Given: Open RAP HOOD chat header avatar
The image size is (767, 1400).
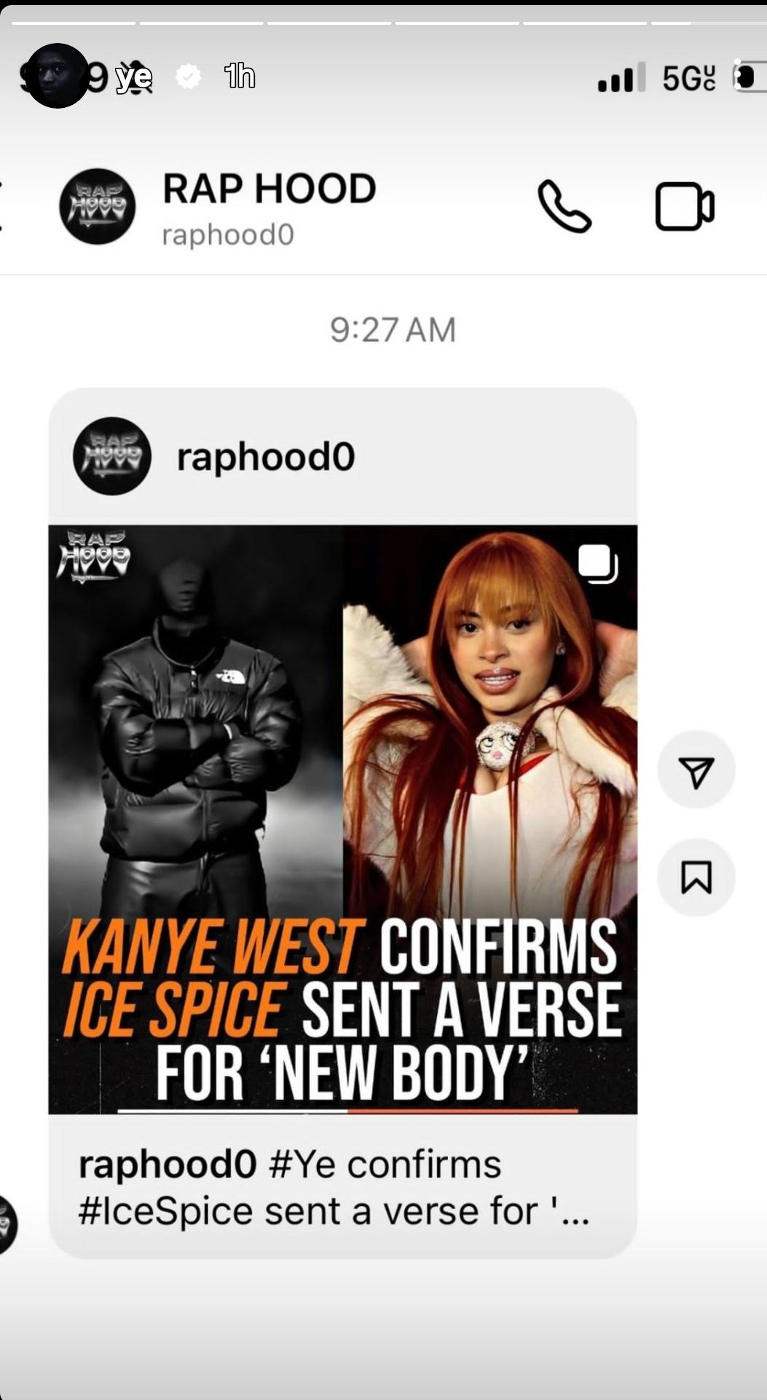Looking at the screenshot, I should (97, 206).
